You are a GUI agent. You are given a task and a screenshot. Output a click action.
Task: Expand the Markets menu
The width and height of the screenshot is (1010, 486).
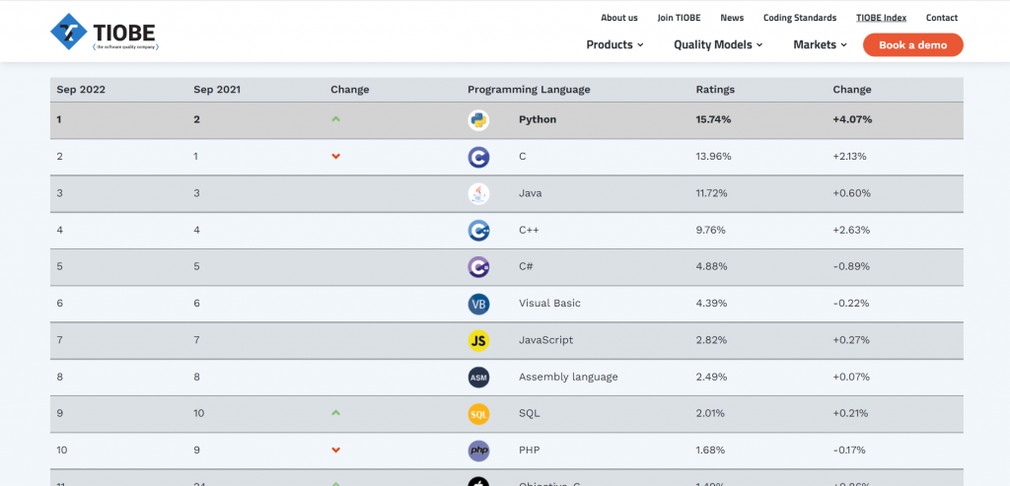pos(820,44)
